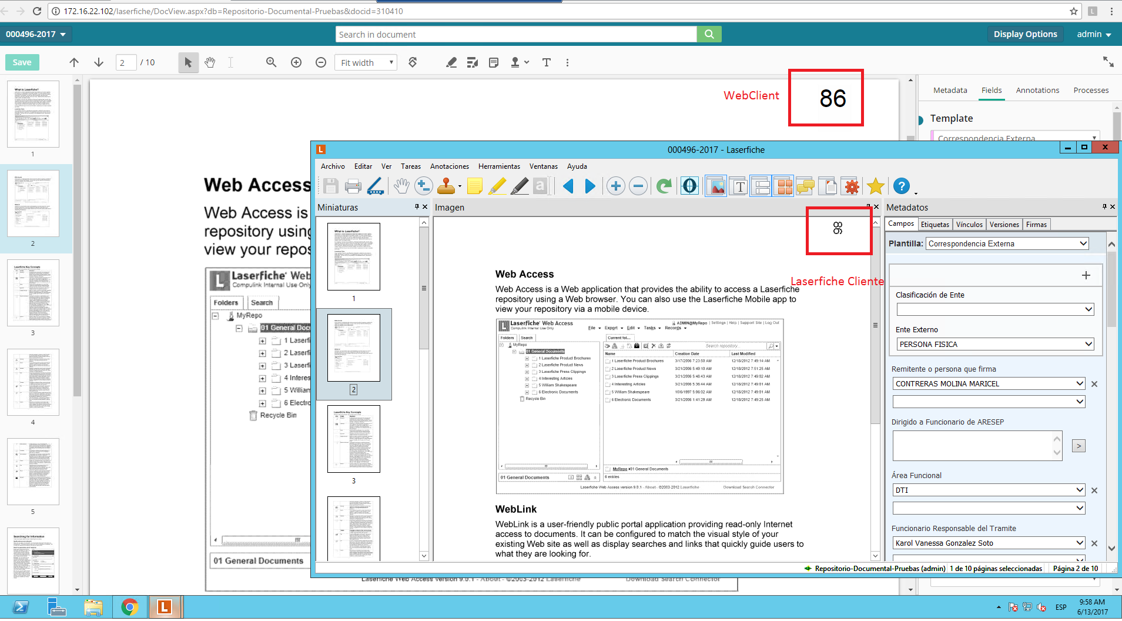Select the yellow highlighter tool
1122x621 pixels.
pos(497,186)
